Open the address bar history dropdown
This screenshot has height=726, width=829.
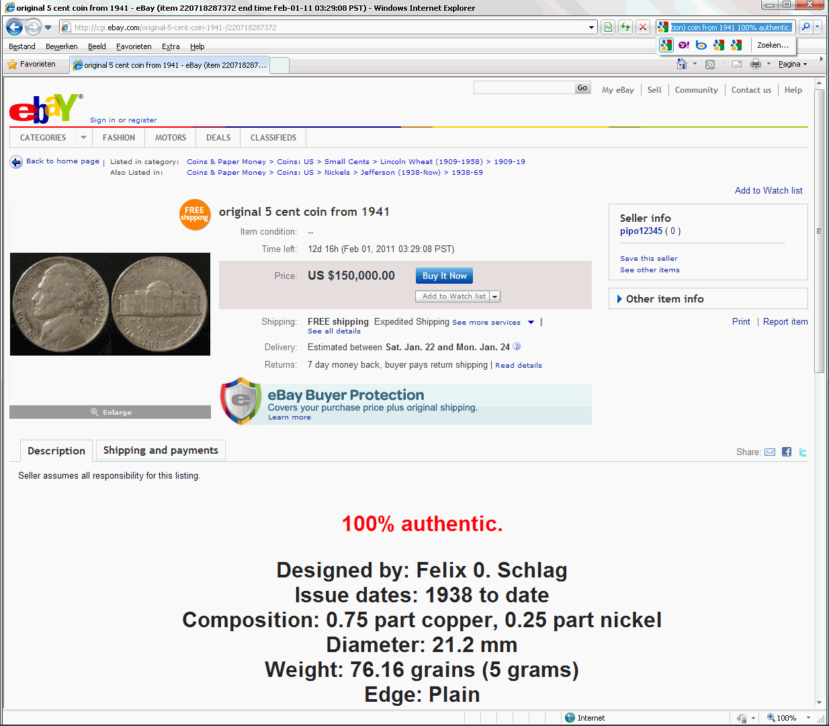point(591,28)
